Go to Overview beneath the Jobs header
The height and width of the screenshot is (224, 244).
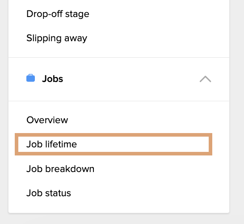click(47, 120)
